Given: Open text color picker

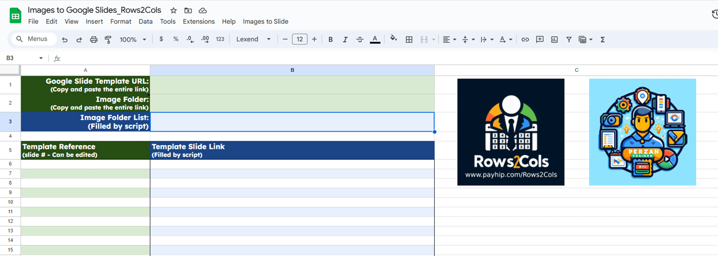Looking at the screenshot, I should point(375,39).
